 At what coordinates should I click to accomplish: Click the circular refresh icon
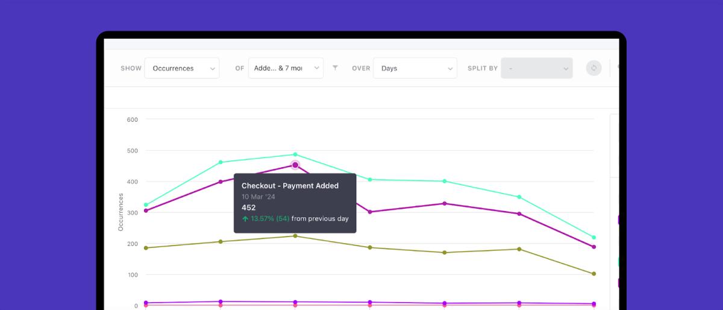[593, 68]
